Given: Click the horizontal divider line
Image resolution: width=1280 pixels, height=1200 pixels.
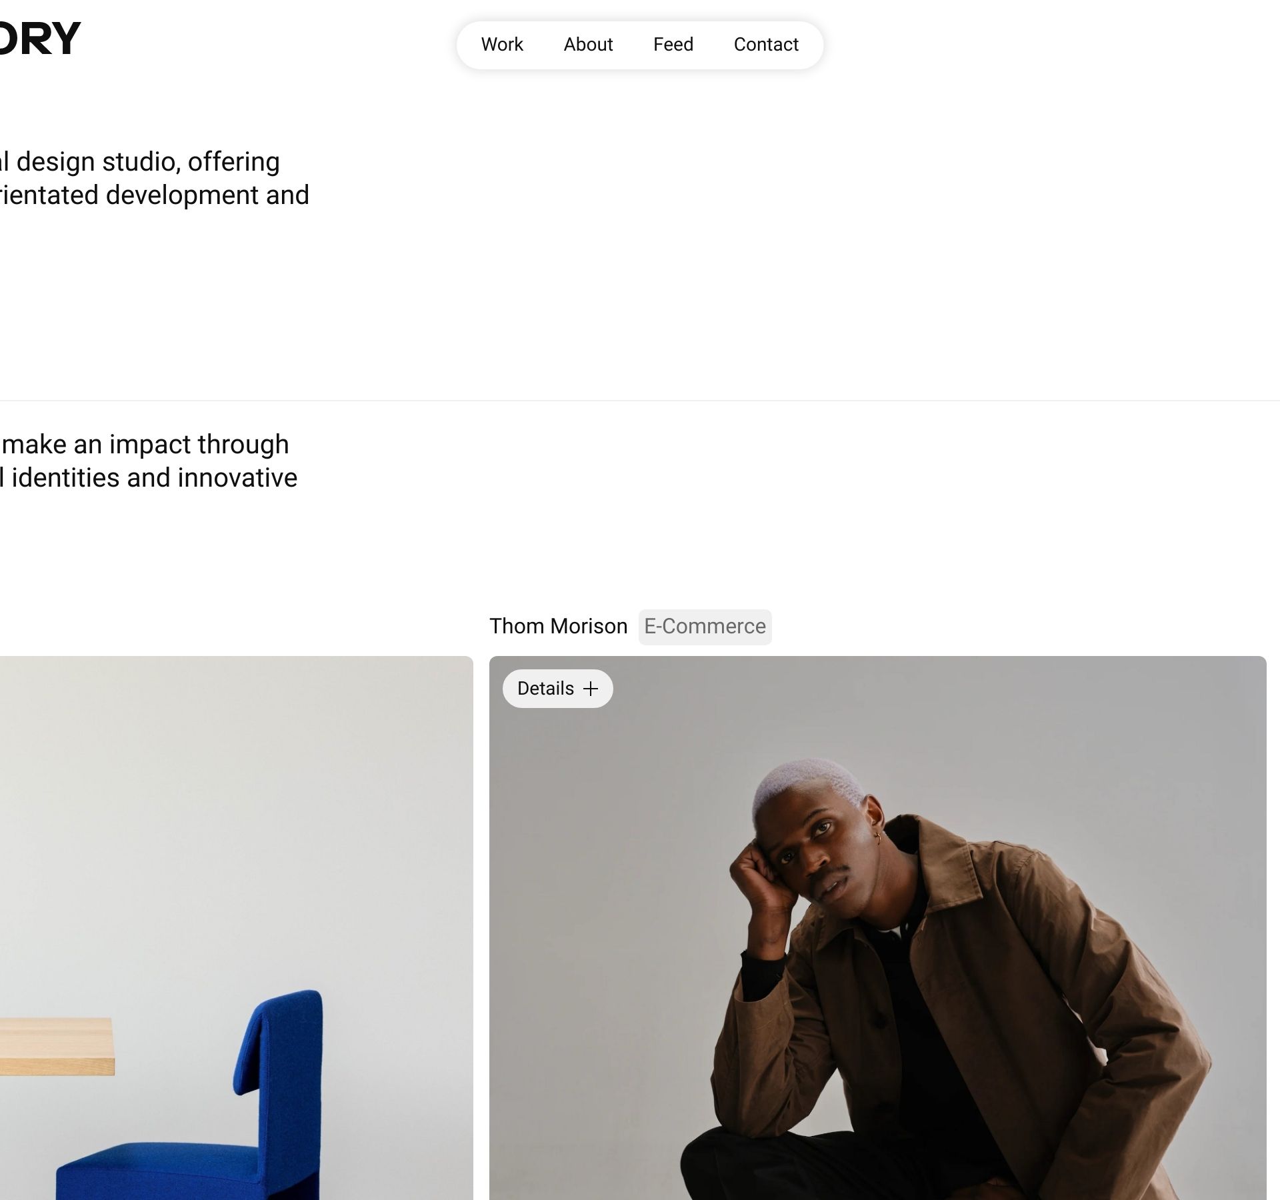Looking at the screenshot, I should click(x=640, y=401).
